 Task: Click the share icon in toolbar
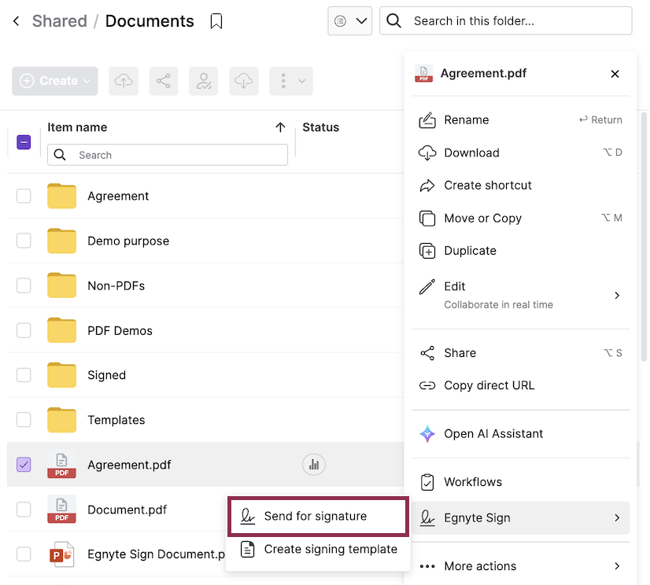point(164,81)
